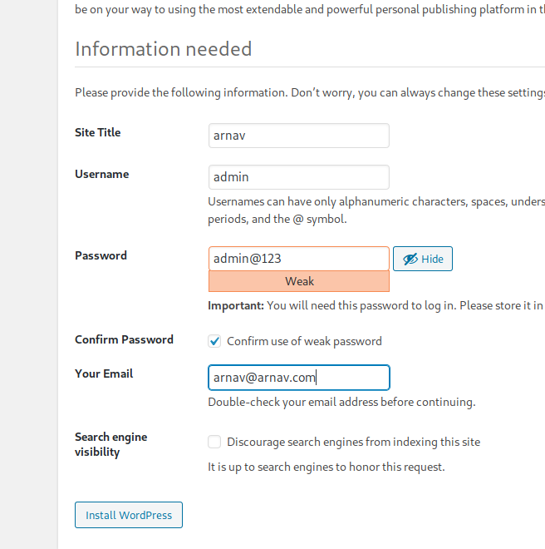The height and width of the screenshot is (549, 545).
Task: Click the Search engine visibility label
Action: (110, 444)
